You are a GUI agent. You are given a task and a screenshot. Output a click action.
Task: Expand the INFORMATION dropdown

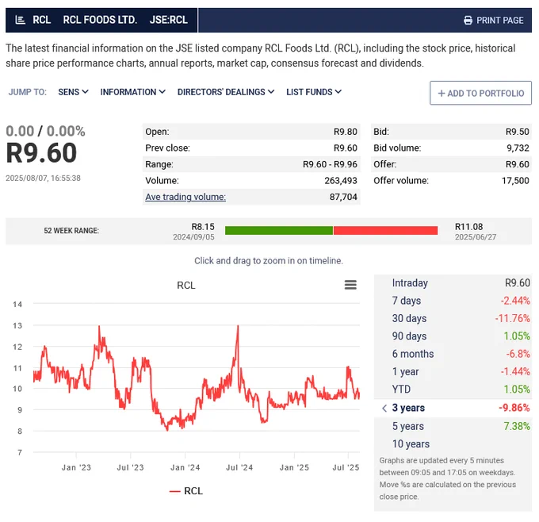tap(132, 92)
